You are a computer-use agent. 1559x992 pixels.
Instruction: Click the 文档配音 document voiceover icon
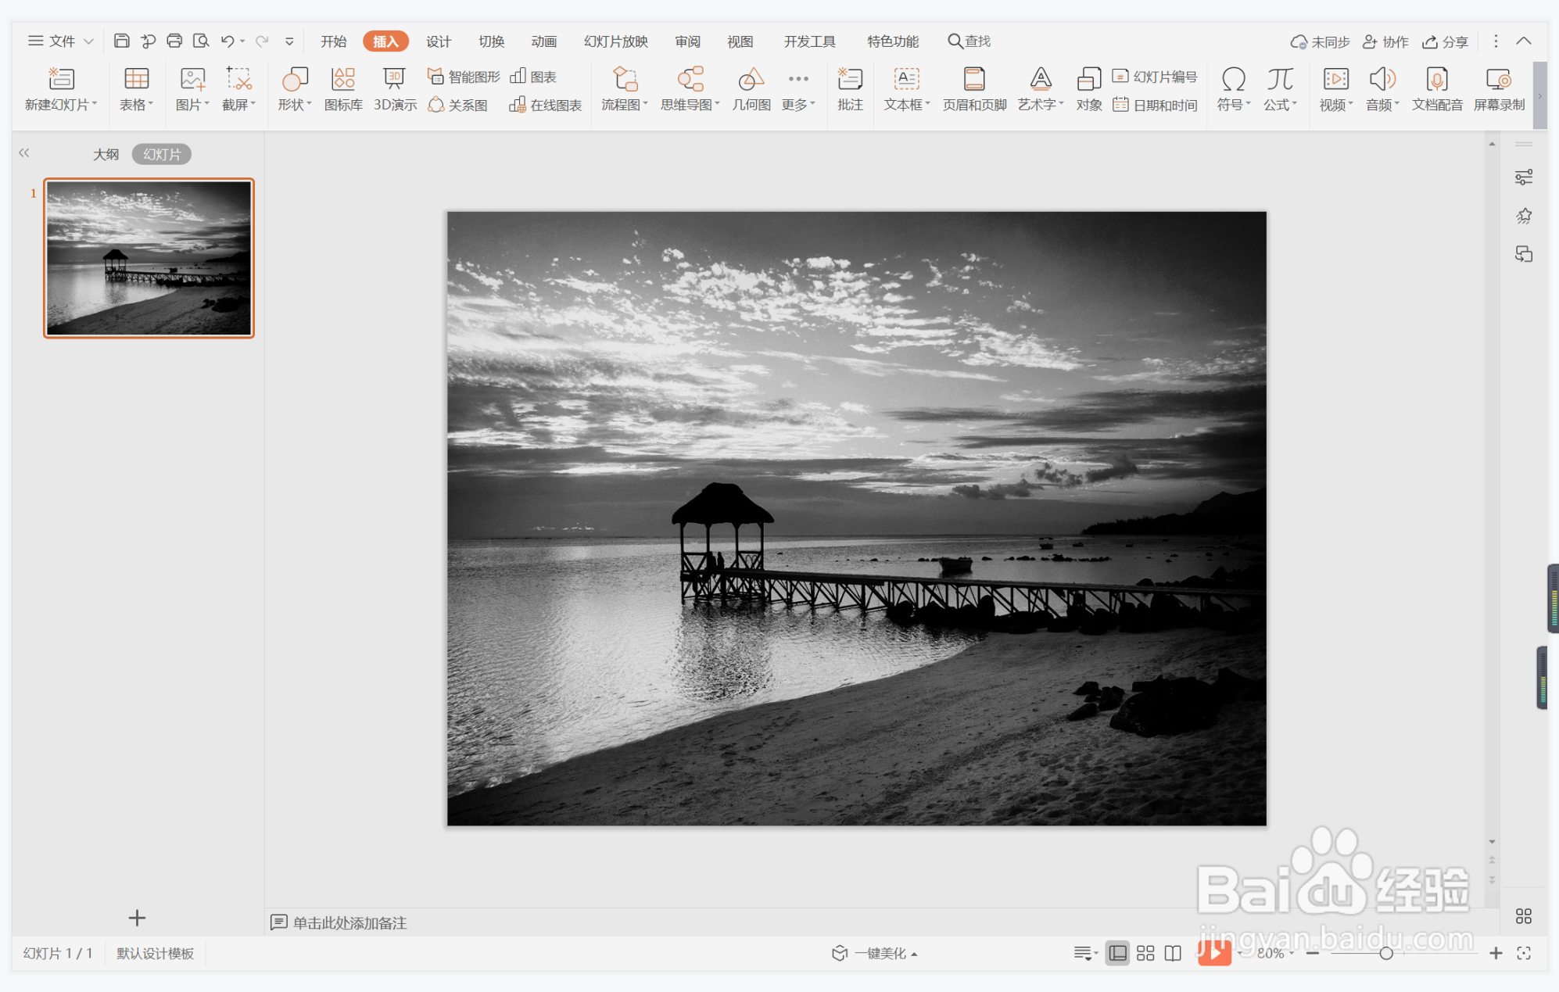(x=1437, y=88)
